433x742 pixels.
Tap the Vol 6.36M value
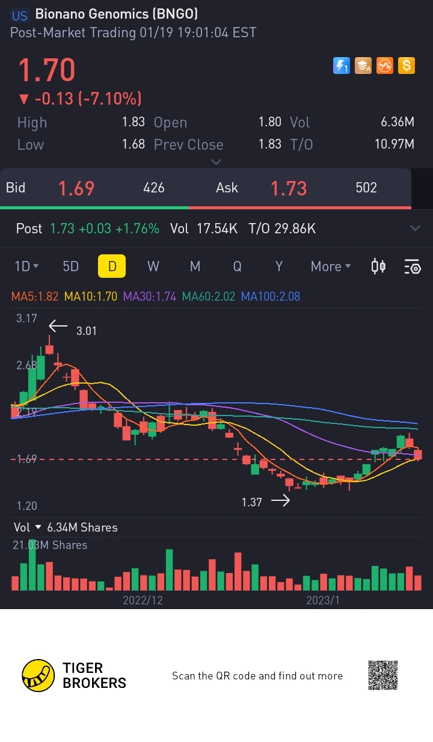click(398, 122)
